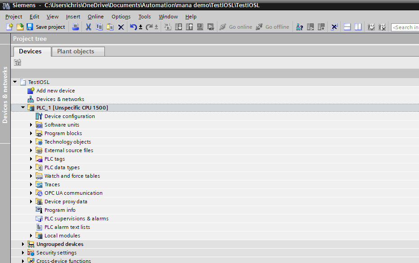
Task: Open the Window menu
Action: pos(168,17)
